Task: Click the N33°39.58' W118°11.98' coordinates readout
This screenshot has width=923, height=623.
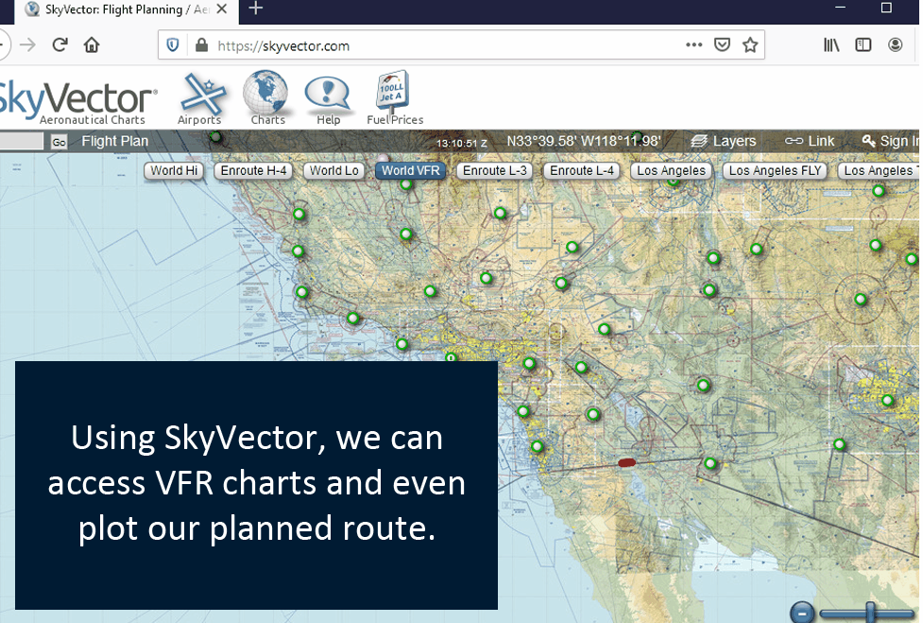Action: 583,141
